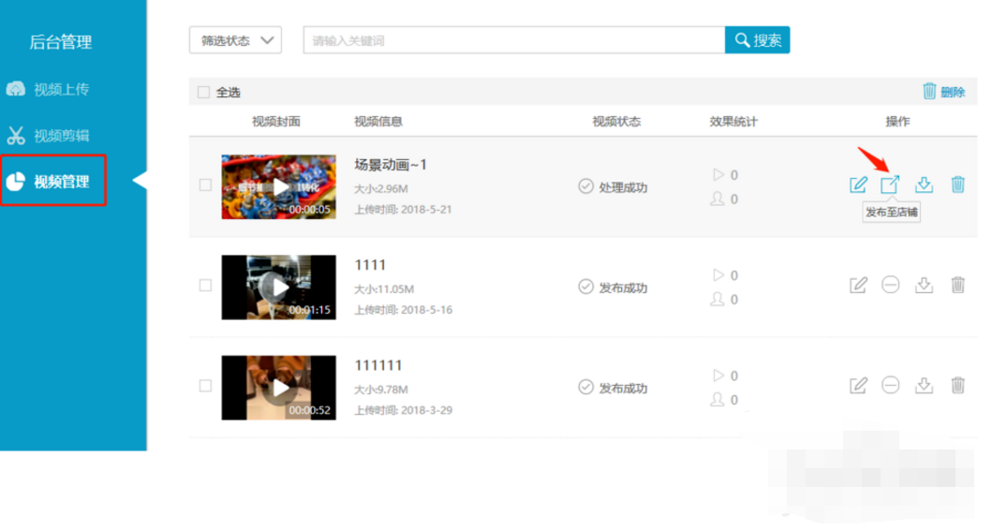This screenshot has height=530, width=1007.
Task: Download the 场景动画~1 video
Action: coord(925,184)
